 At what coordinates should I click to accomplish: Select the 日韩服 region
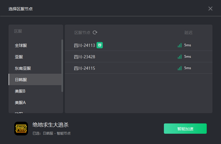21,80
